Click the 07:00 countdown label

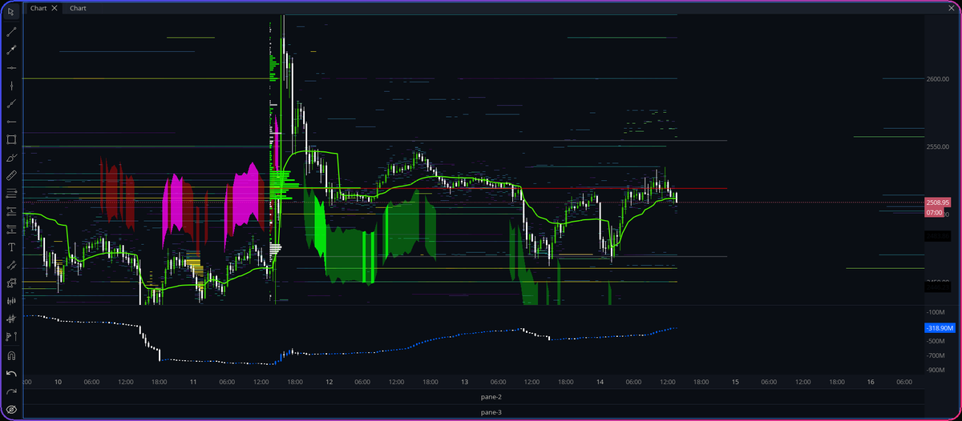coord(935,212)
